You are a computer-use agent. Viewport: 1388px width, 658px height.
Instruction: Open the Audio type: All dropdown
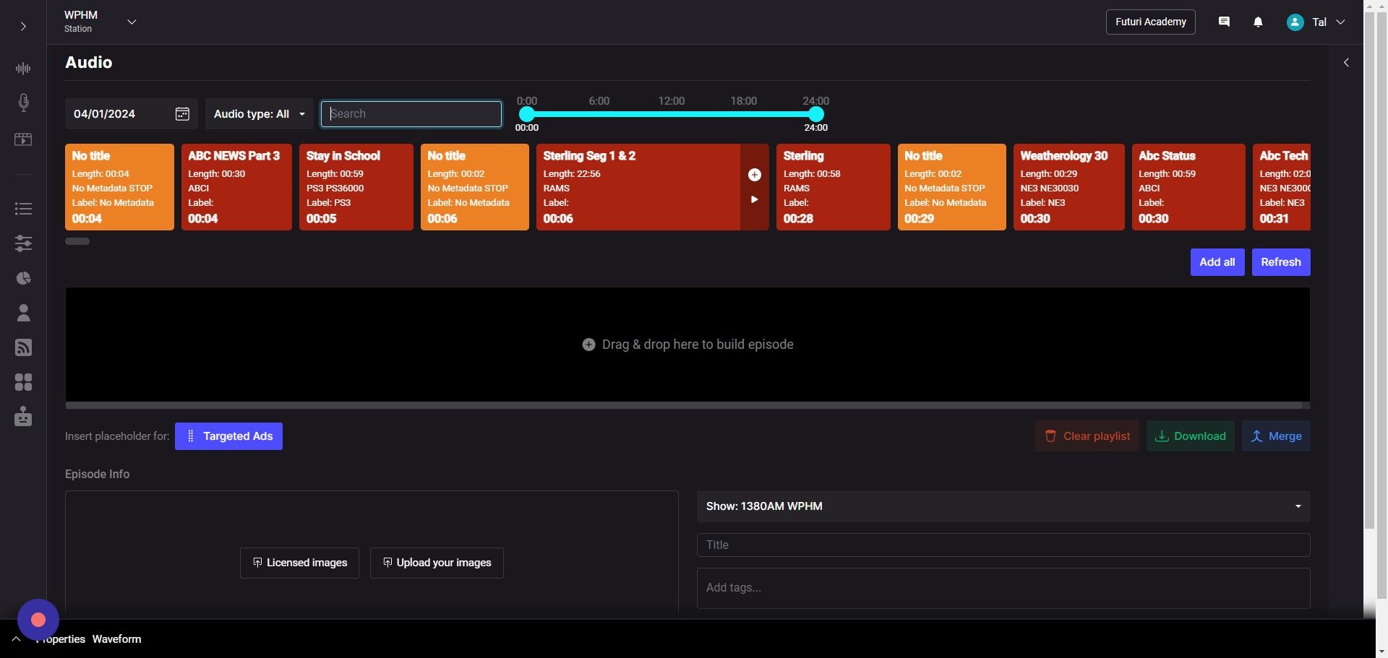point(259,114)
